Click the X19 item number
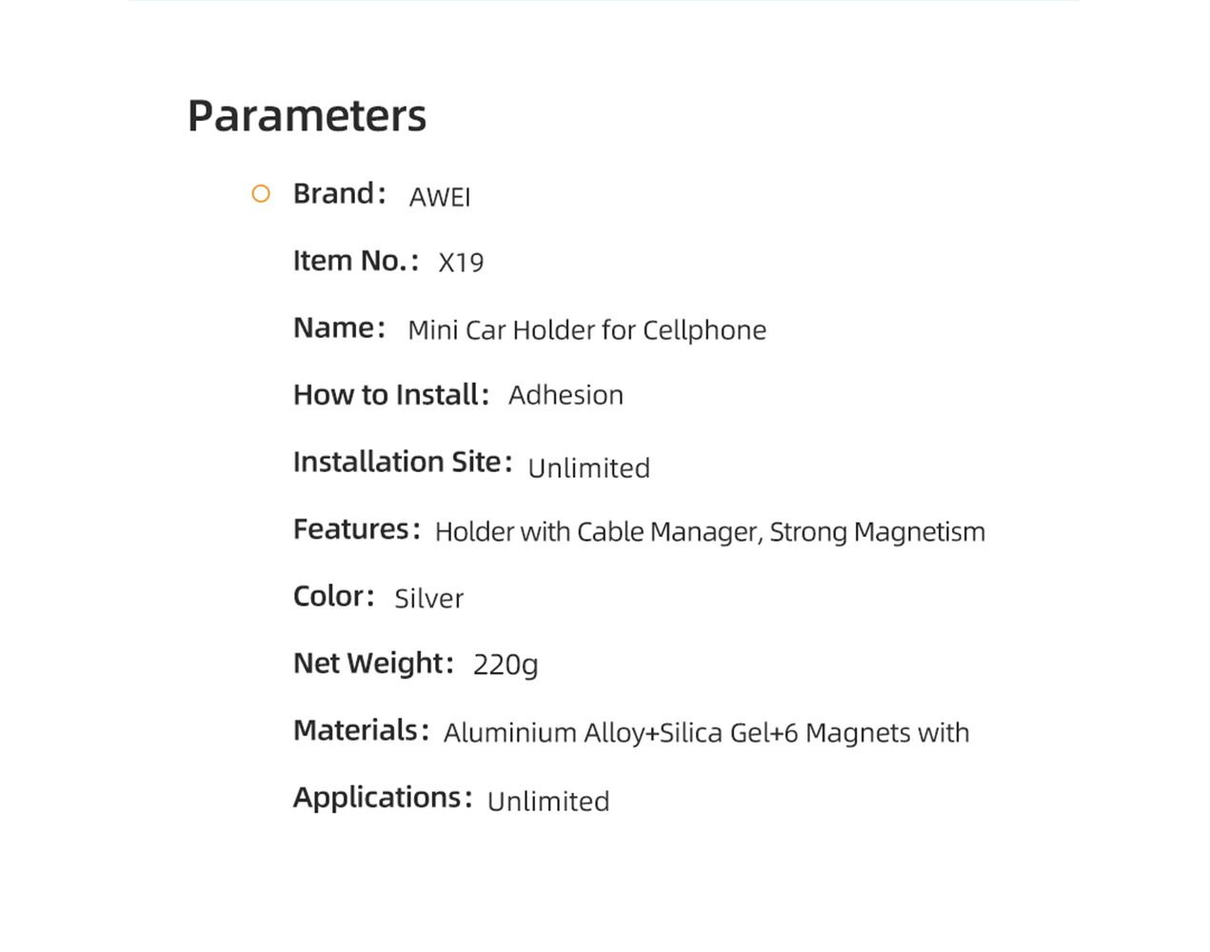The width and height of the screenshot is (1210, 952). 461,263
